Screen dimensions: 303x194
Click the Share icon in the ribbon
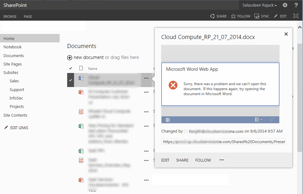pos(212,16)
